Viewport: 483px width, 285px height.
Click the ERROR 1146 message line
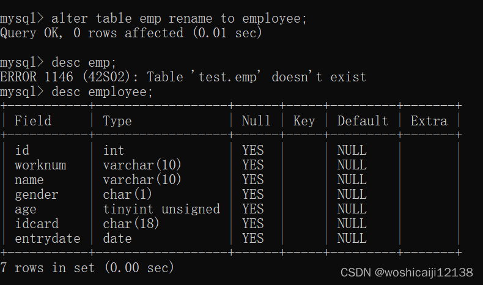(x=183, y=77)
